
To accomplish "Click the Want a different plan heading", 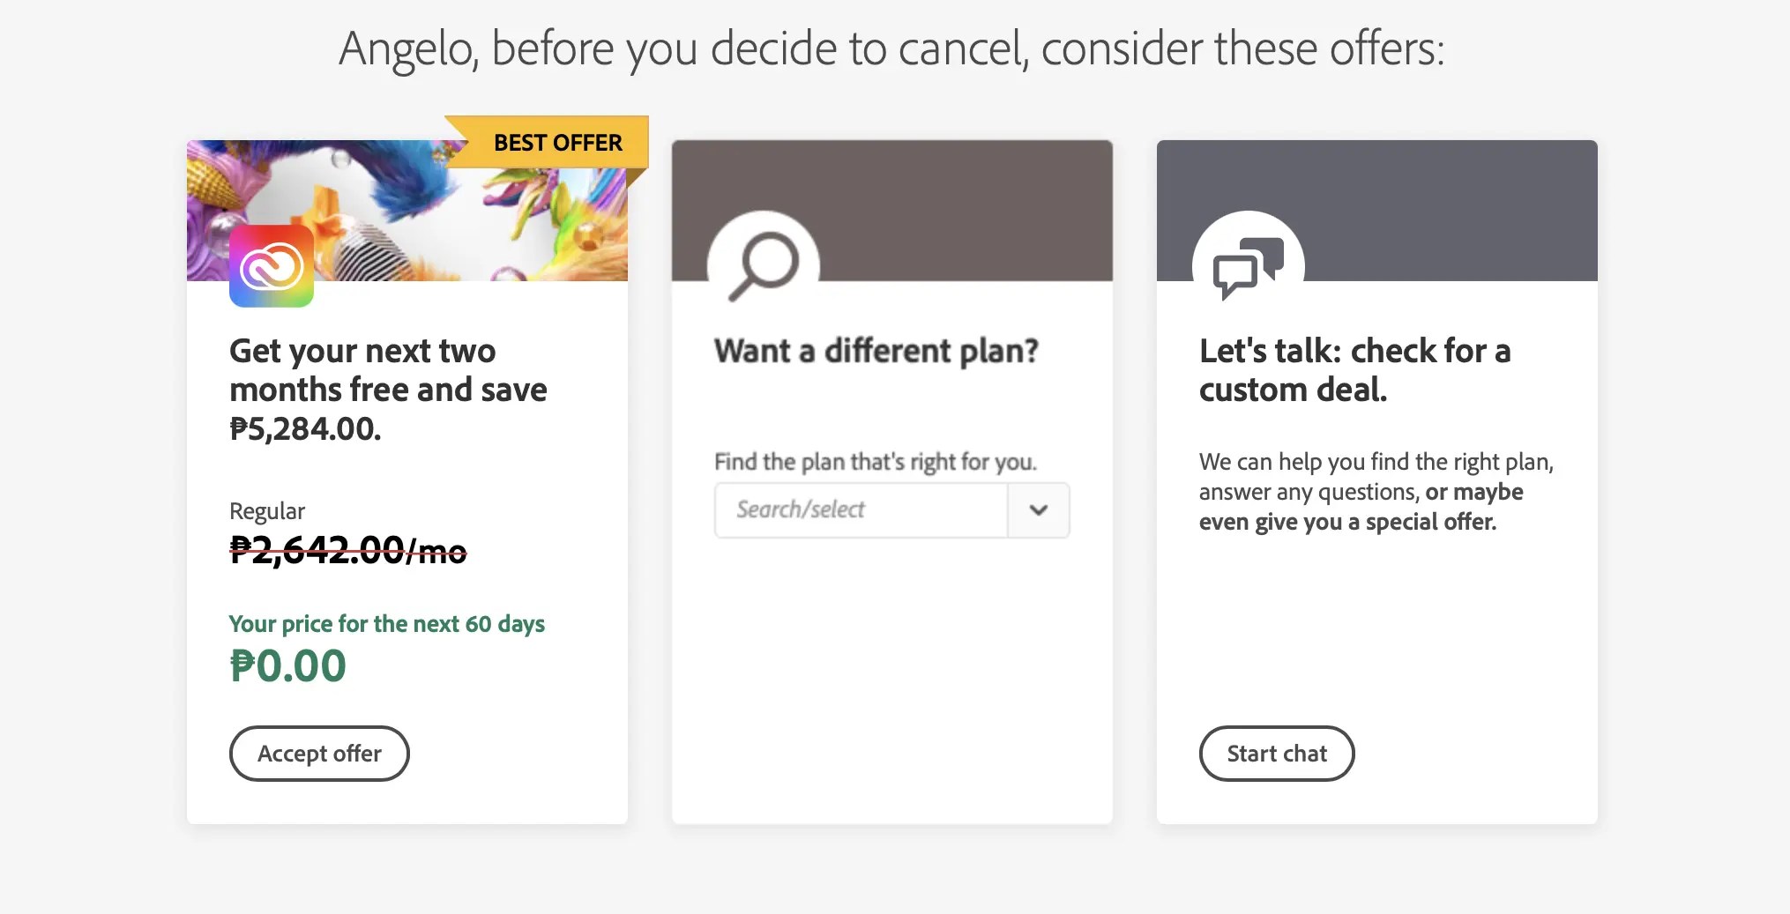I will (x=877, y=350).
